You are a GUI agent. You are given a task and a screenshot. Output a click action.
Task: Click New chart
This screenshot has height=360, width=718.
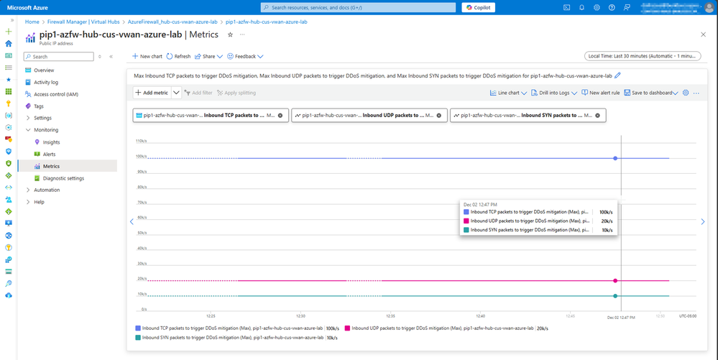tap(147, 56)
